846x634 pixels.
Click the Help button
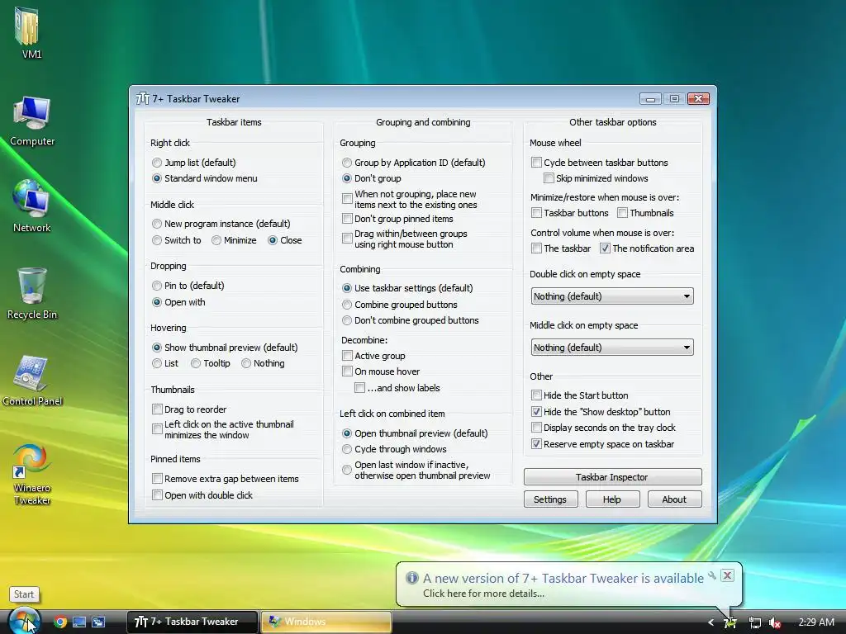click(612, 499)
